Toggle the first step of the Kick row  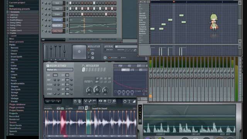pyautogui.click(x=70, y=3)
